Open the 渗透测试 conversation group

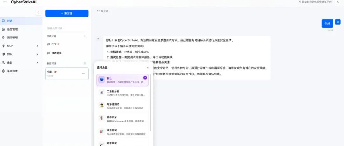(x=67, y=53)
